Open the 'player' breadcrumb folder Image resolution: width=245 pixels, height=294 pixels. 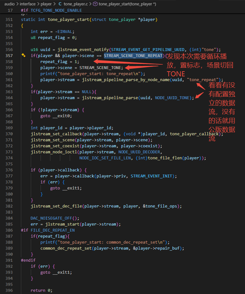[46, 4]
